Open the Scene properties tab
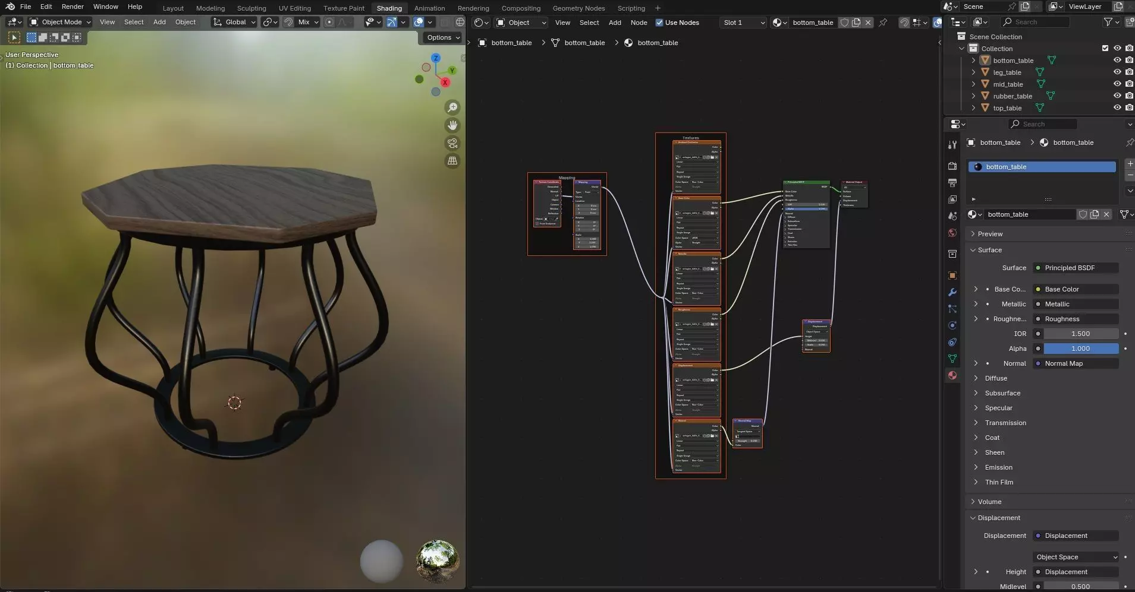The image size is (1135, 592). pos(952,216)
